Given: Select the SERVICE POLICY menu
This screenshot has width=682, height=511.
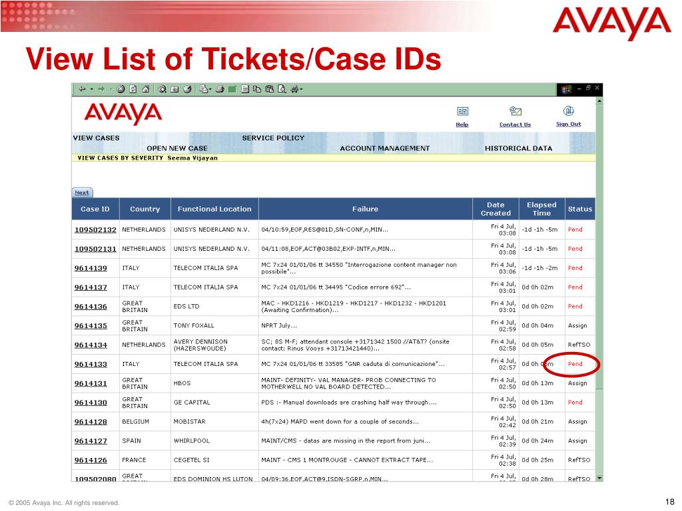Looking at the screenshot, I should coord(273,138).
